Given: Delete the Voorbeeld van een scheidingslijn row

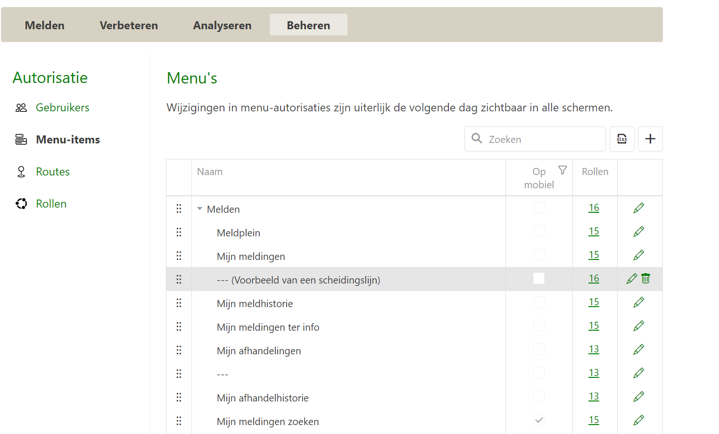Looking at the screenshot, I should pyautogui.click(x=646, y=279).
